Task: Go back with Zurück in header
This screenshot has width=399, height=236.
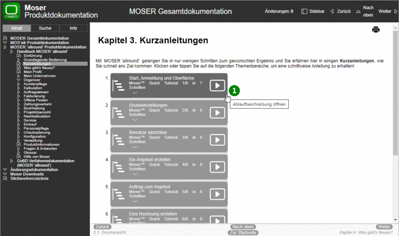Action: (x=341, y=11)
